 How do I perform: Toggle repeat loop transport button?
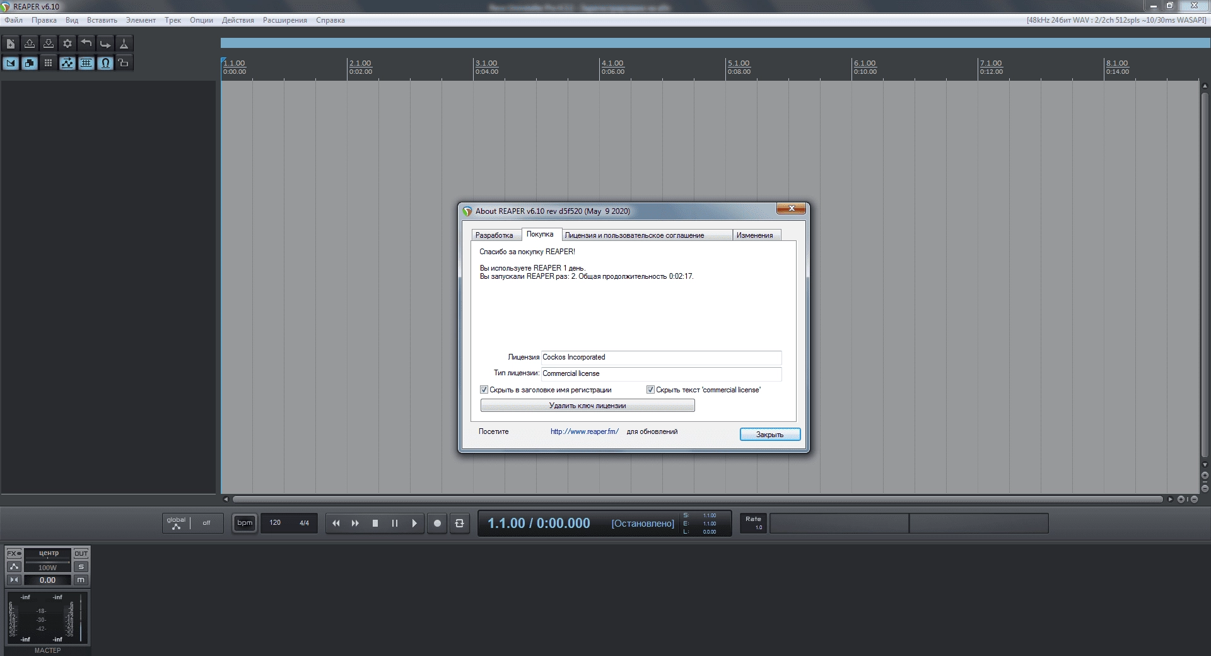coord(460,524)
